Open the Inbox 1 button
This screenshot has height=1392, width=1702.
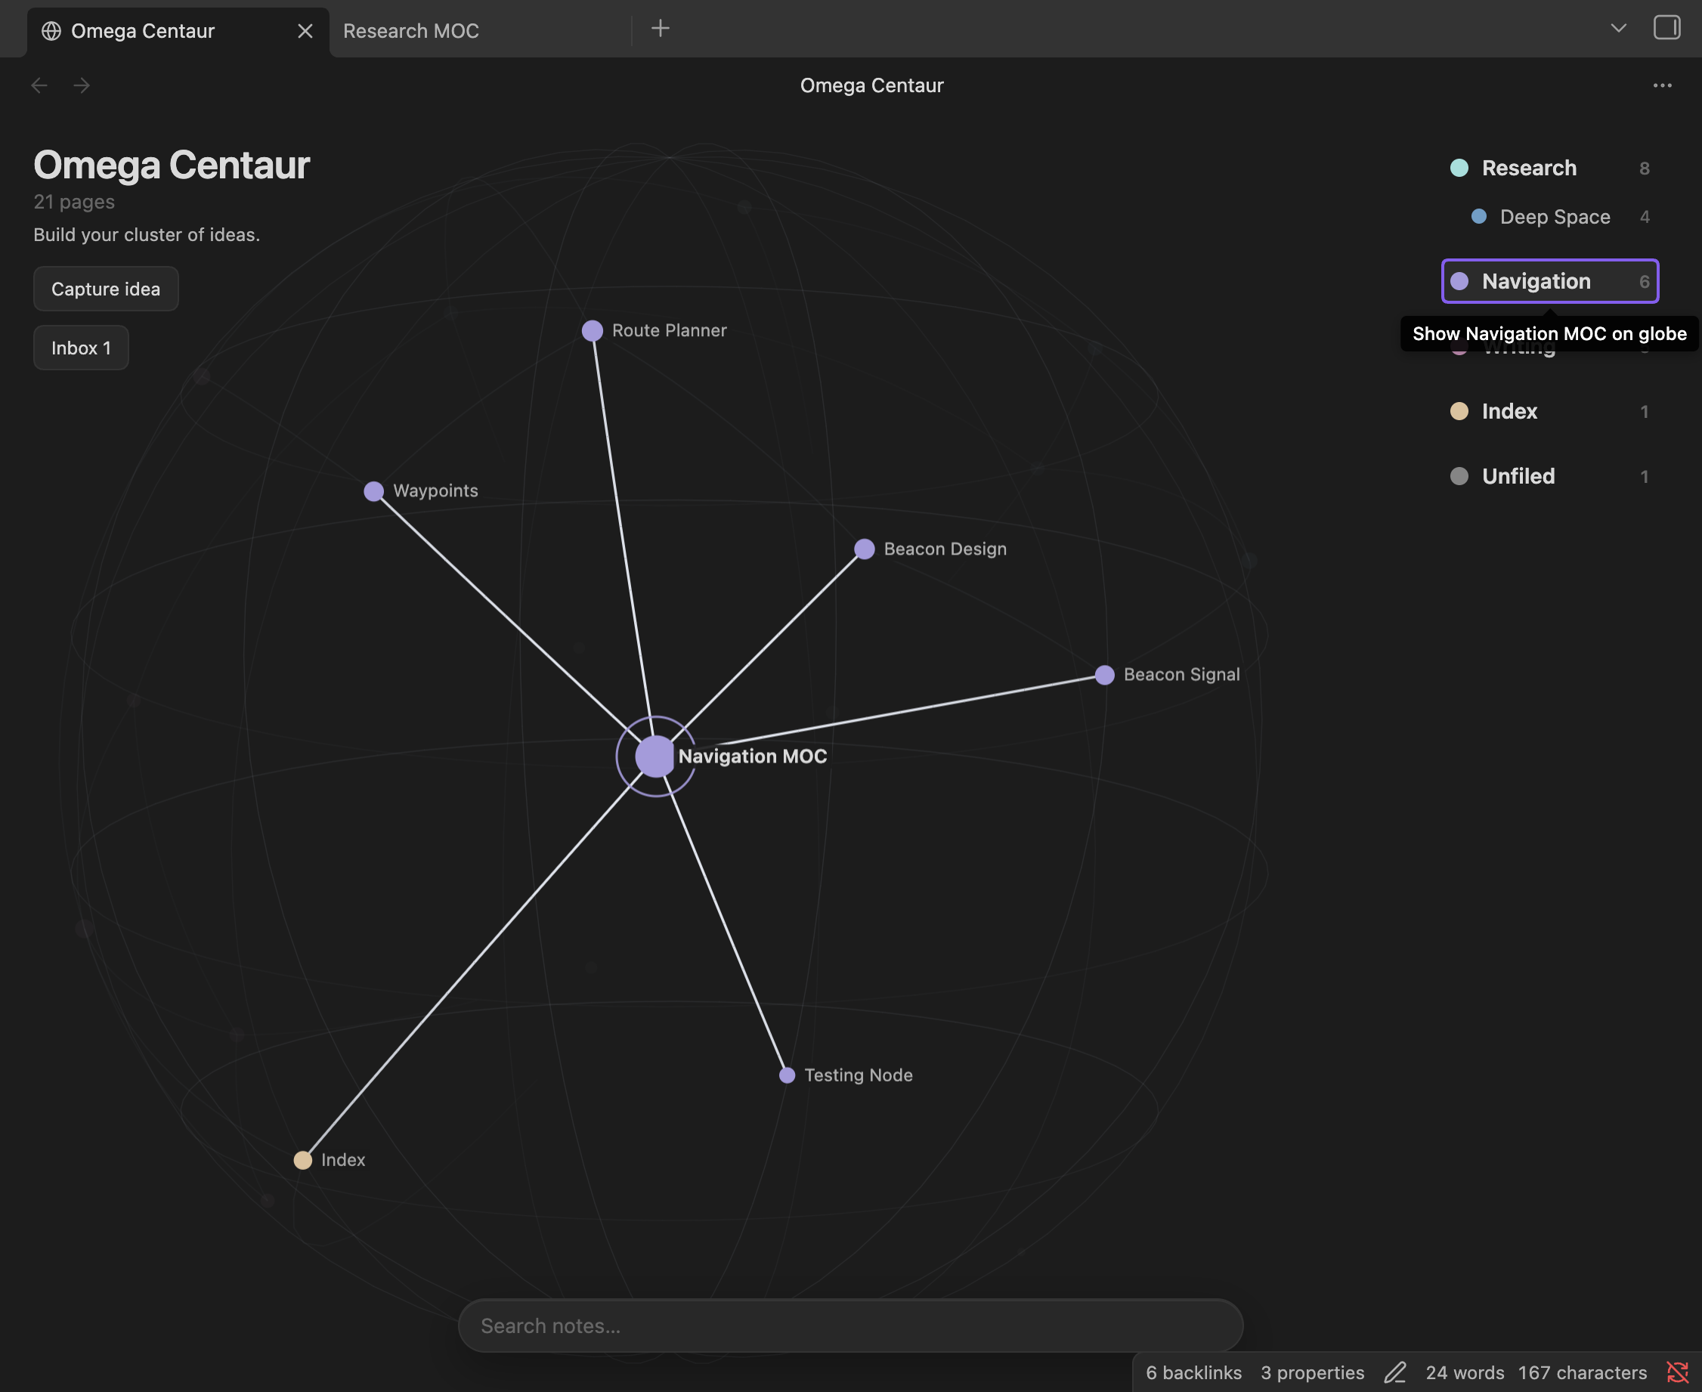click(x=81, y=347)
